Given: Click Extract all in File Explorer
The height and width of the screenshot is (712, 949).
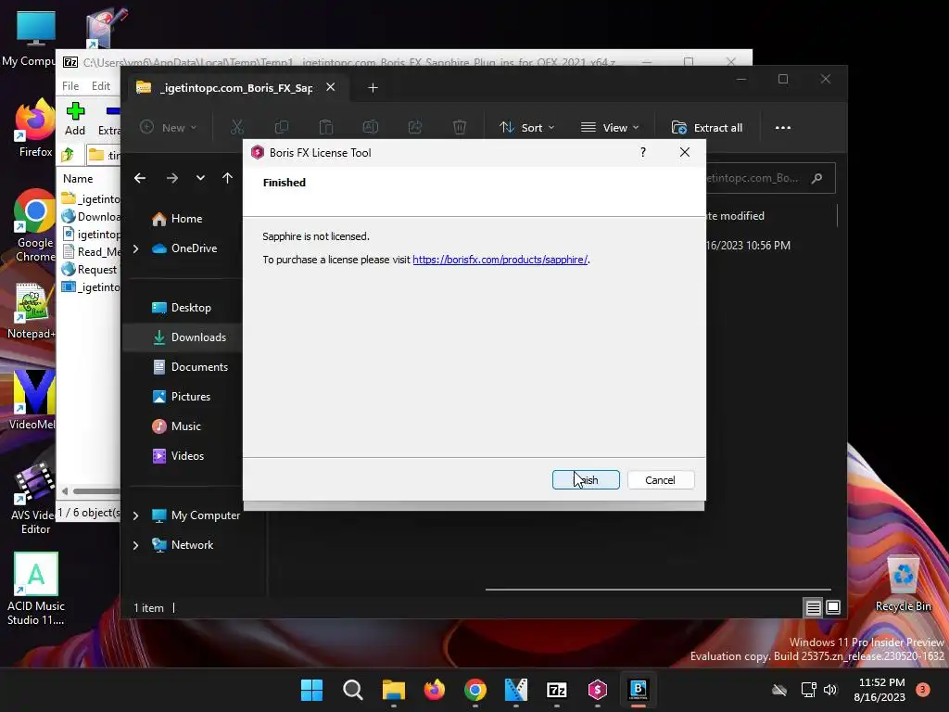Looking at the screenshot, I should 707,128.
